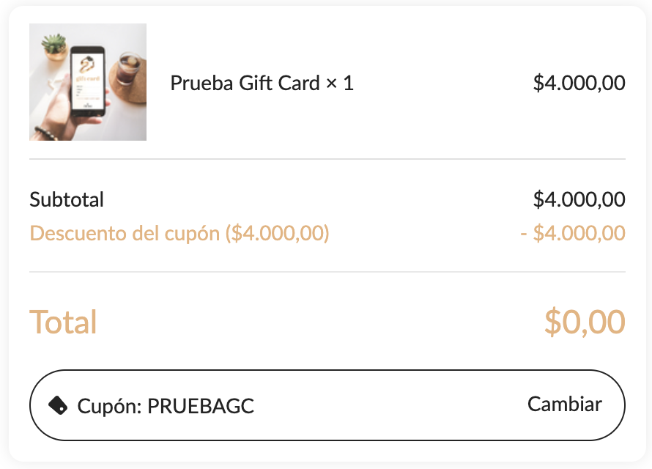652x469 pixels.
Task: Click the coupon tag icon
Action: [x=58, y=405]
